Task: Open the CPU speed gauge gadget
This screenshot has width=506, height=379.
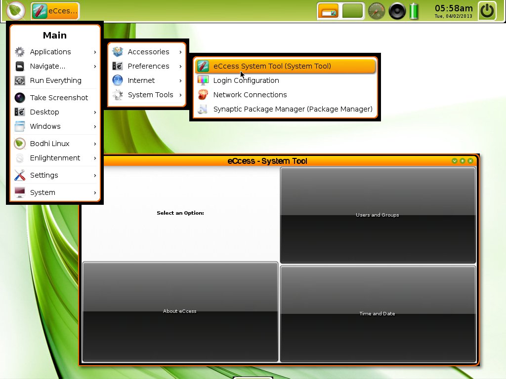Action: point(377,11)
